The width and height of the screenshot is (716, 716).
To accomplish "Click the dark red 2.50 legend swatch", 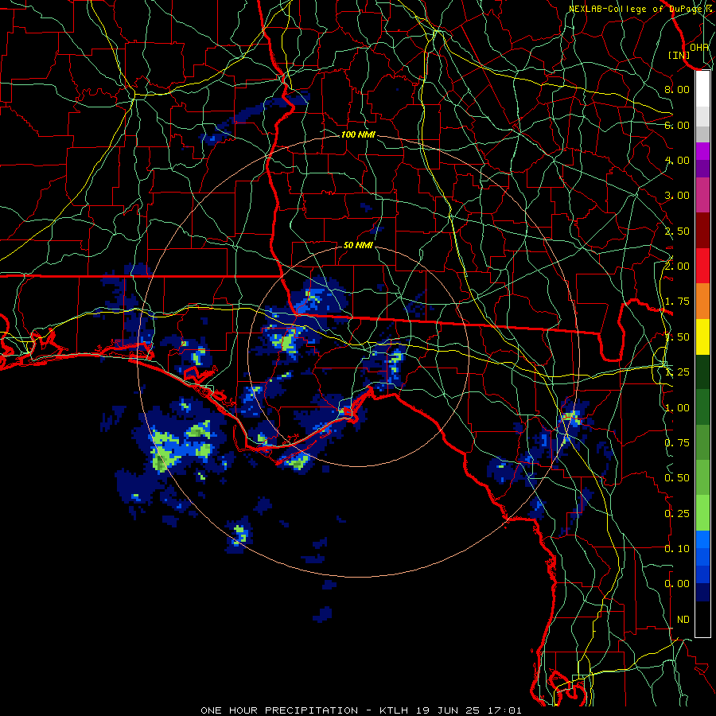I will pyautogui.click(x=702, y=231).
